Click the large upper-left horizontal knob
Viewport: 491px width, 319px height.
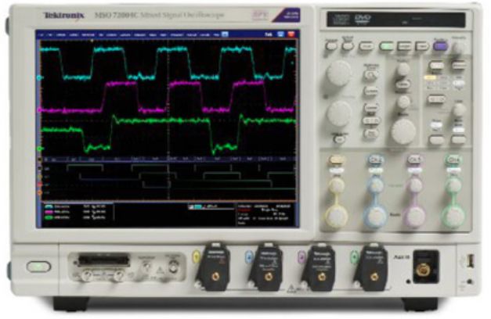(339, 73)
